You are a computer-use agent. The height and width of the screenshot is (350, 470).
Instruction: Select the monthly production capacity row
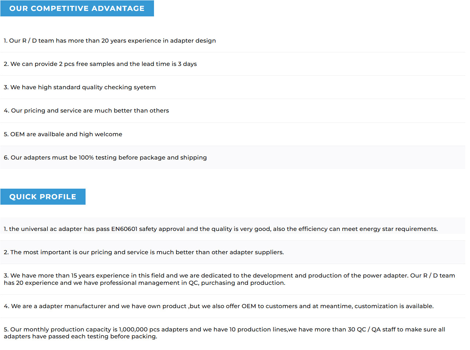[233, 333]
